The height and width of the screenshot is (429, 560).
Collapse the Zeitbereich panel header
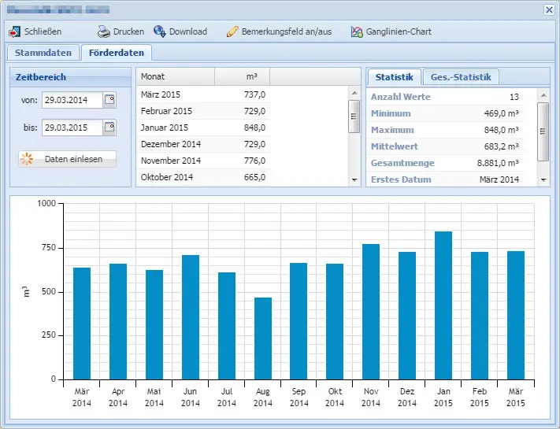(x=70, y=77)
